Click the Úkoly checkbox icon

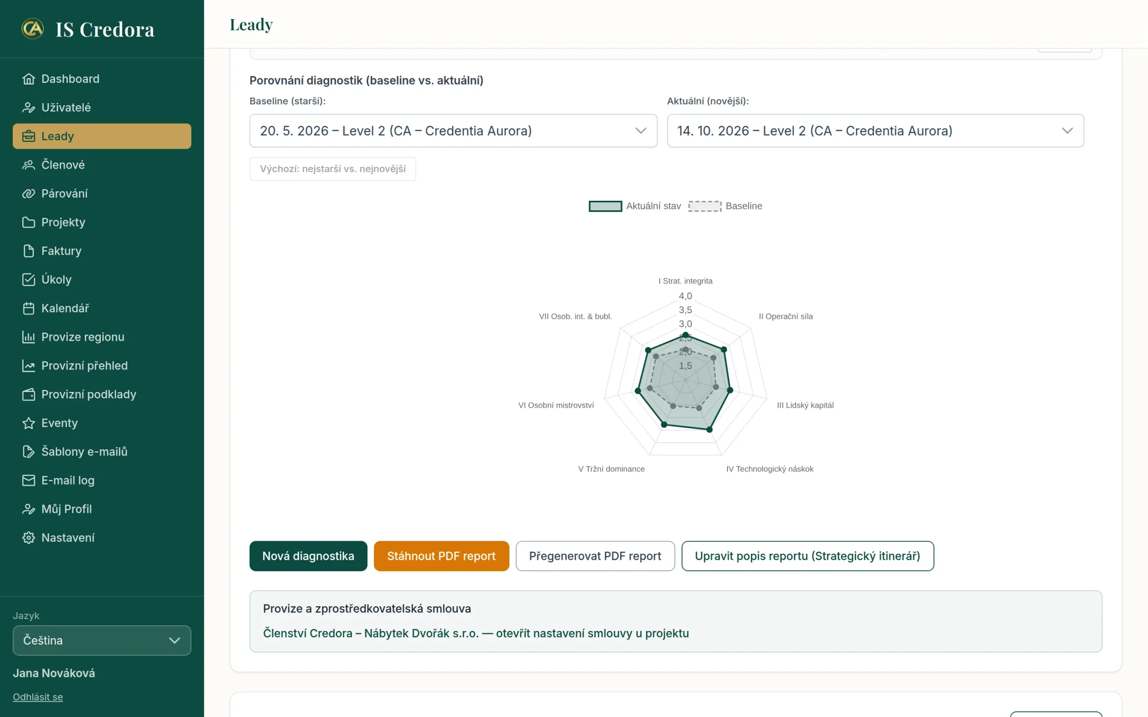[x=29, y=280]
